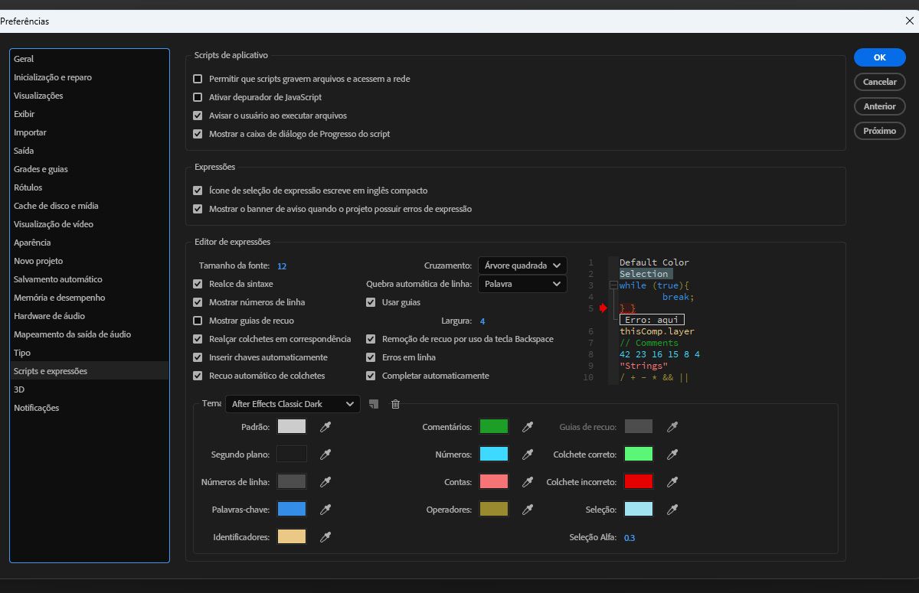
Task: Pick Segundo plano color with eyedropper
Action: 325,455
